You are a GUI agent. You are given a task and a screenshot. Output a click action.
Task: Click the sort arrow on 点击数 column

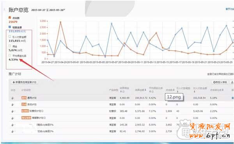coord(174,90)
